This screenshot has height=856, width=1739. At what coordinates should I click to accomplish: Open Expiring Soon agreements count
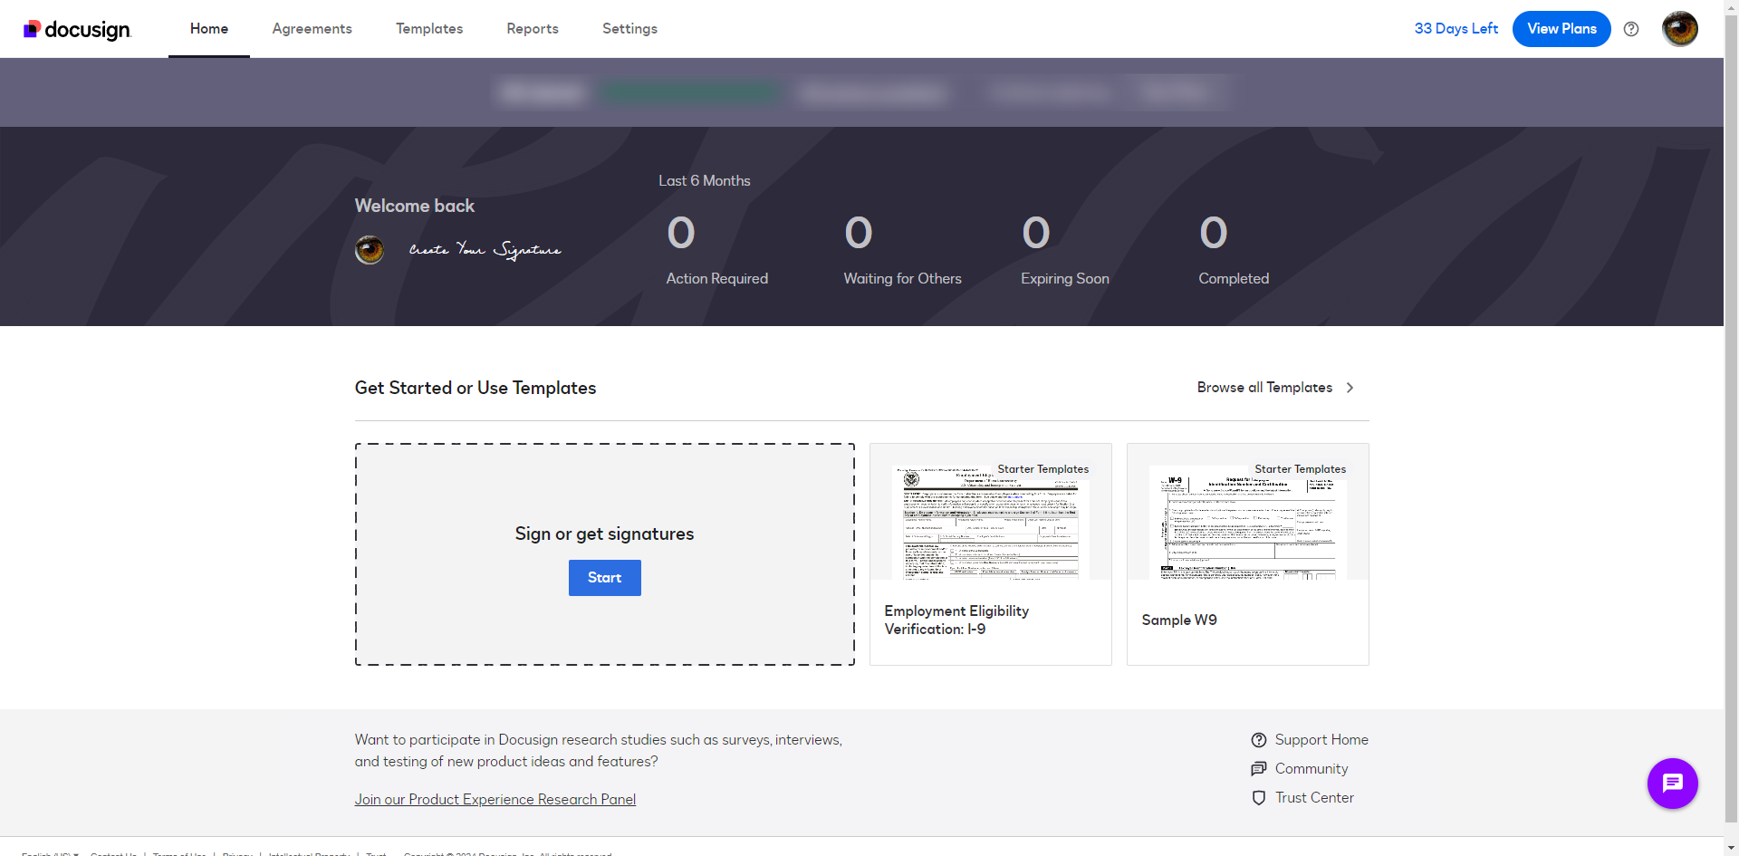[x=1065, y=249]
